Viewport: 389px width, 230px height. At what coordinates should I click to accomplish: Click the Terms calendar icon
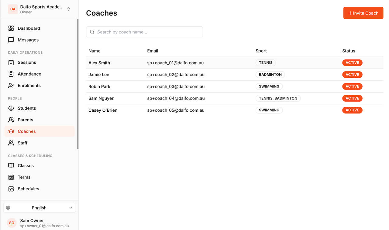[11, 177]
